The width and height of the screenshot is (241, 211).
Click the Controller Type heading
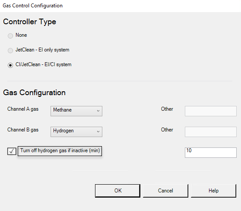tap(29, 22)
